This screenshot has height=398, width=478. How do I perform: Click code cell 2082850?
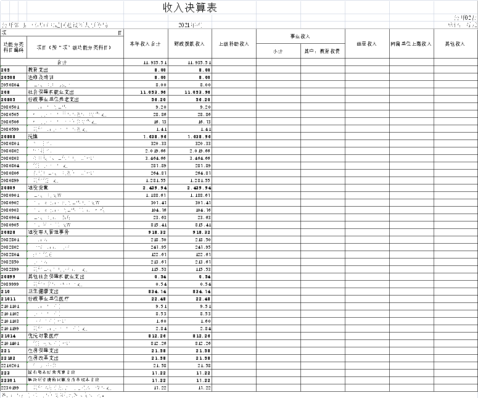[x=14, y=262]
